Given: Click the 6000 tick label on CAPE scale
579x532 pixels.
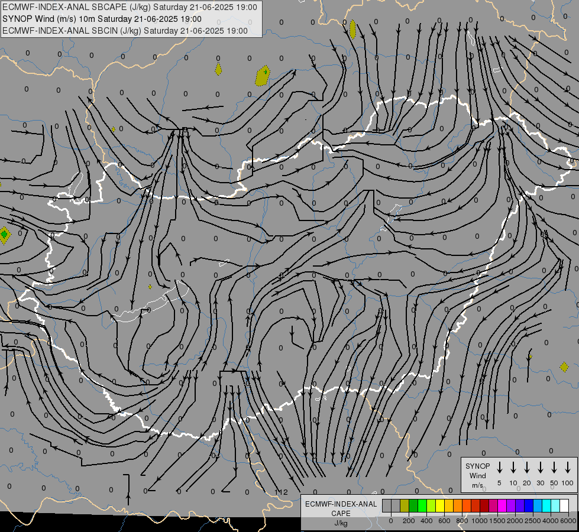Looking at the screenshot, I should (x=568, y=521).
